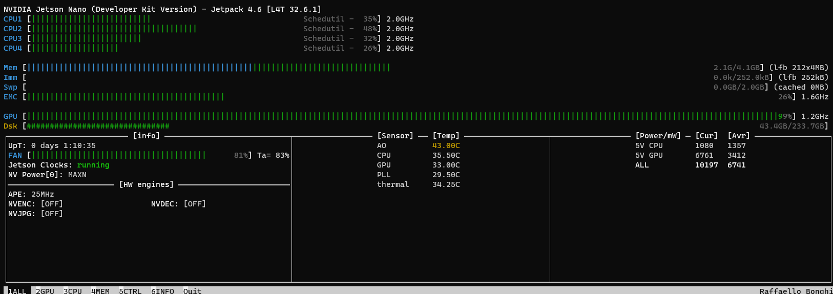This screenshot has width=833, height=294.
Task: Click NVENC [OFF] status
Action: (x=35, y=204)
